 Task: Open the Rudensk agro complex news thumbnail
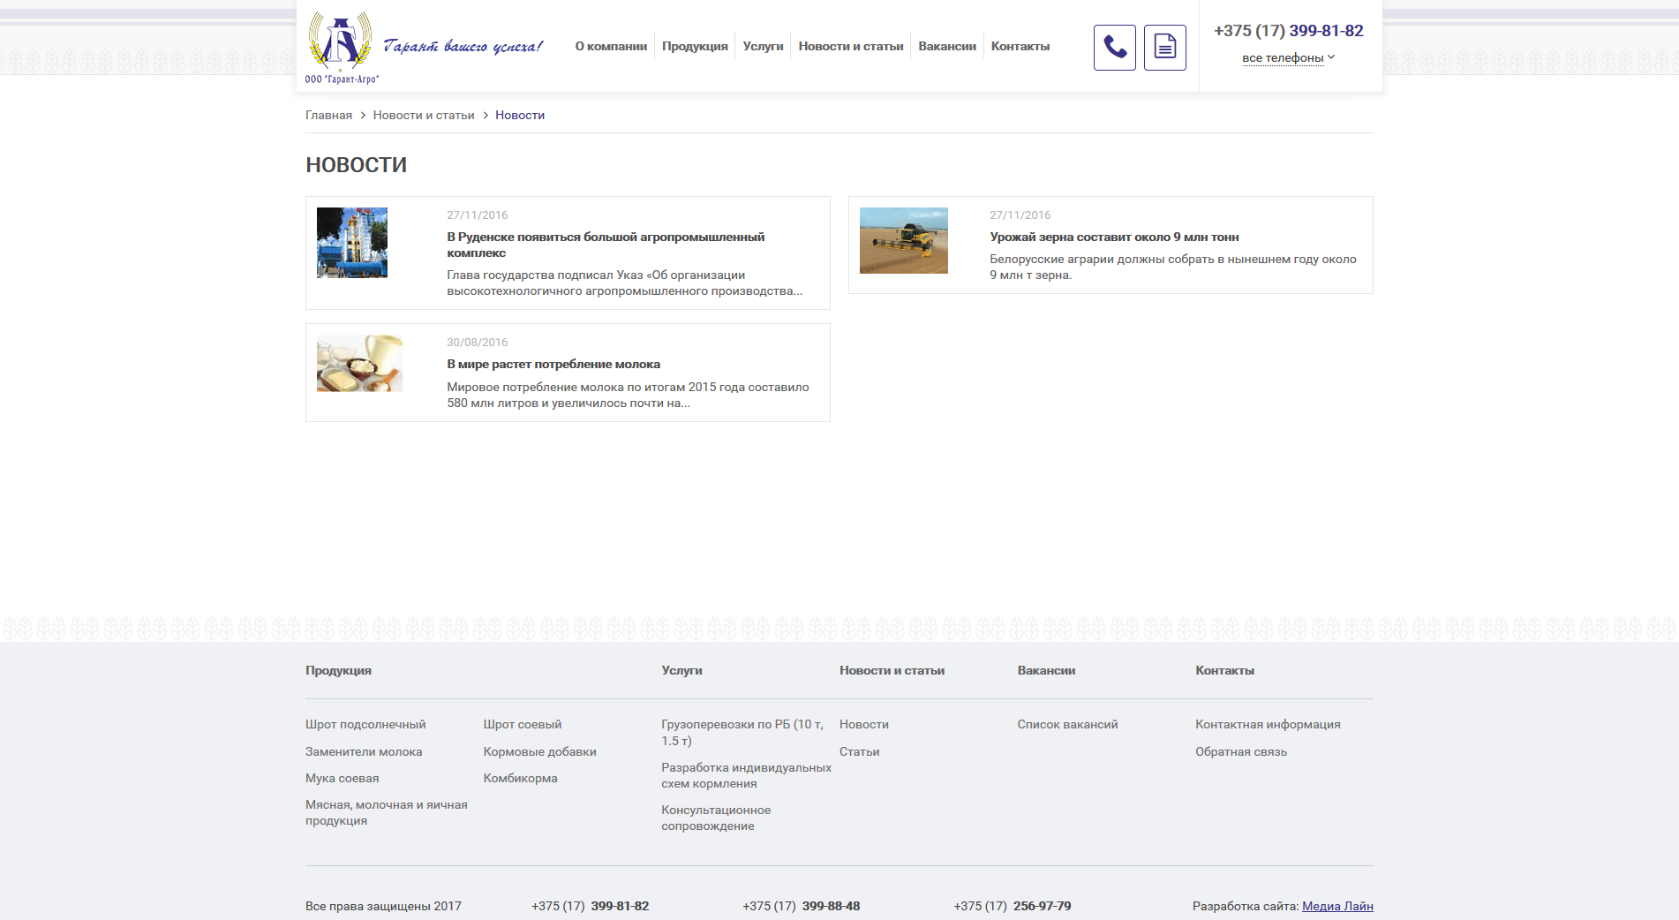352,243
